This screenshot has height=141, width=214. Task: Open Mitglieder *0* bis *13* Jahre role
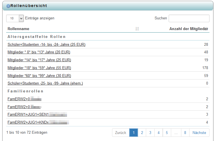pos(39,52)
